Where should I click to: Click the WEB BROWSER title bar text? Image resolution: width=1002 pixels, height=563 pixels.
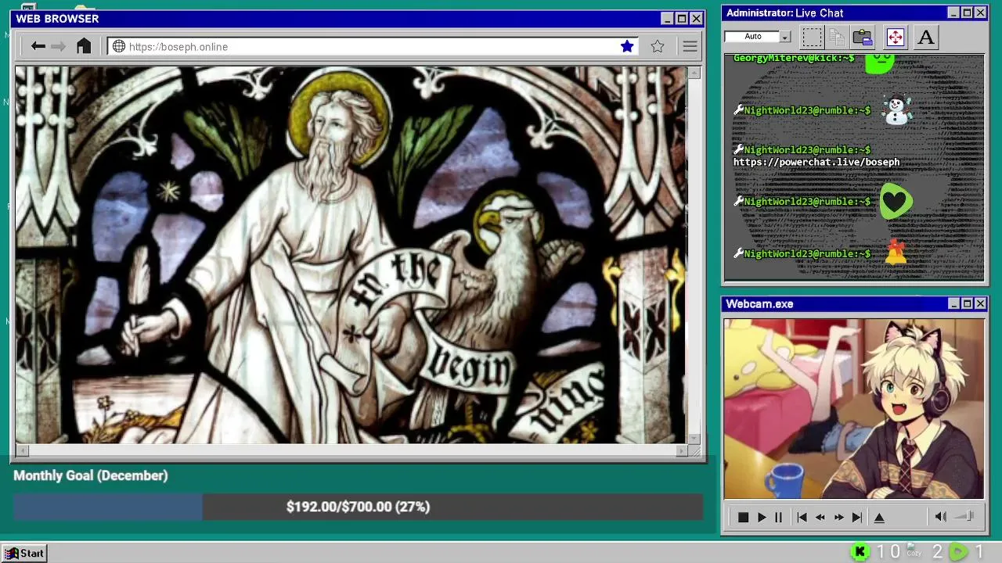coord(57,19)
